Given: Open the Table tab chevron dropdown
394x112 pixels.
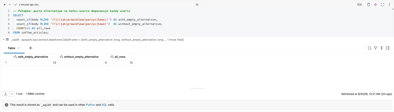Looking at the screenshot, I should pos(19,48).
